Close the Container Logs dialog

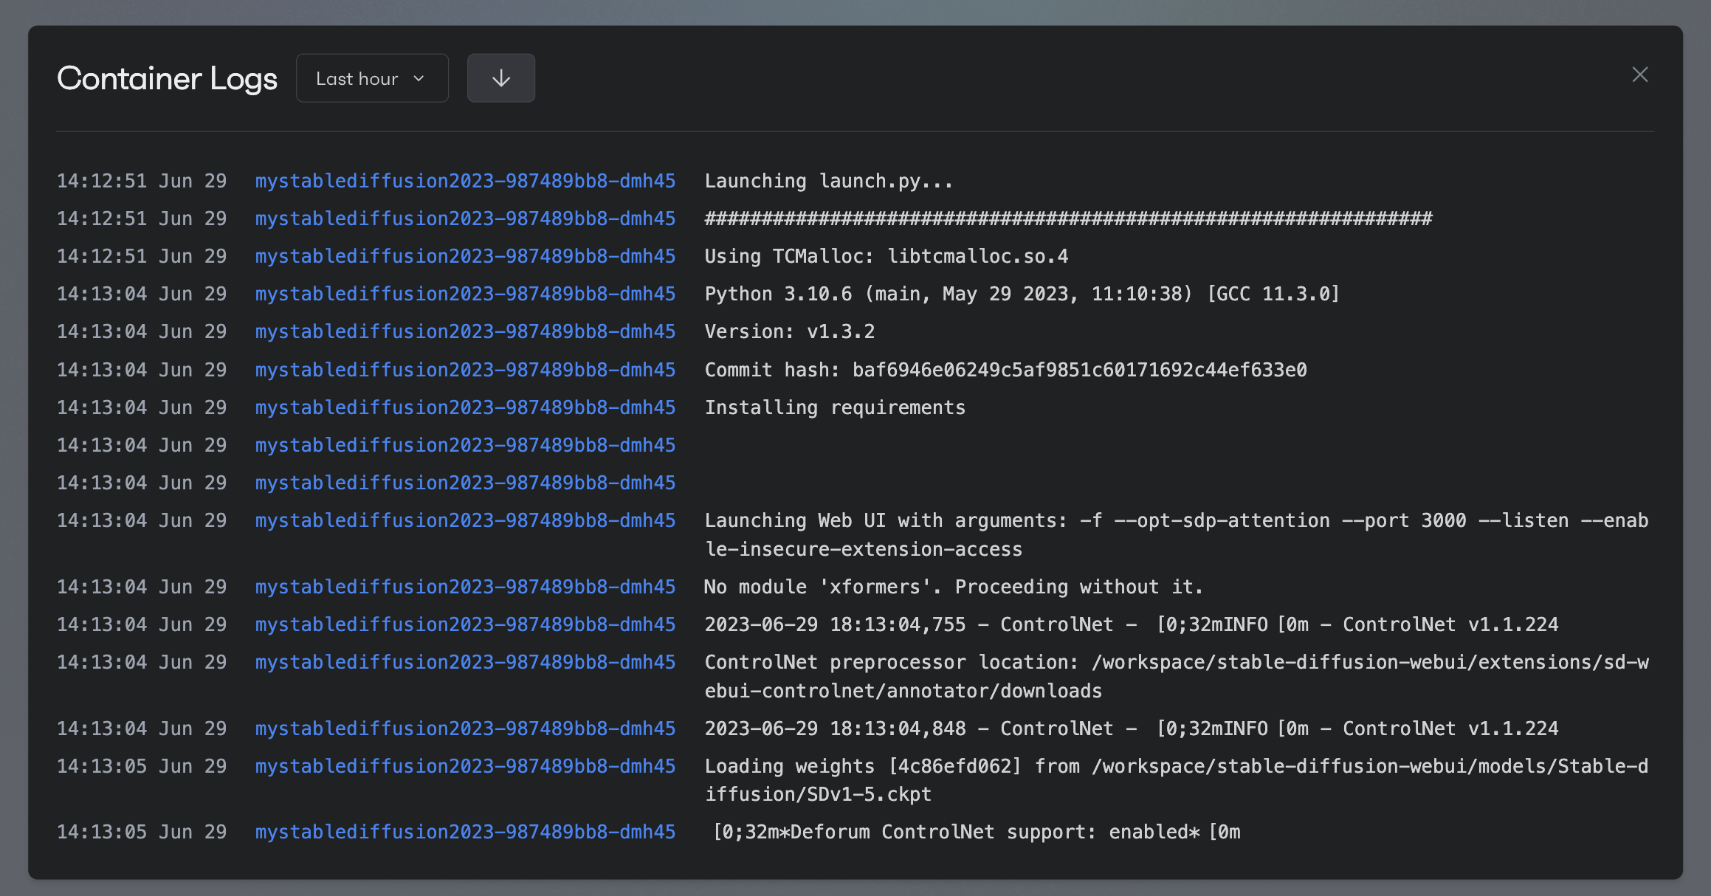point(1639,75)
